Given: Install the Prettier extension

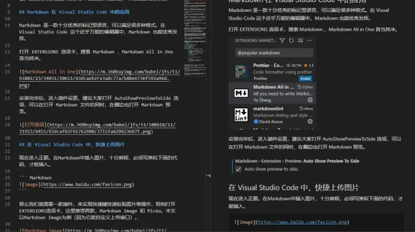Looking at the screenshot, I should tap(306, 79).
